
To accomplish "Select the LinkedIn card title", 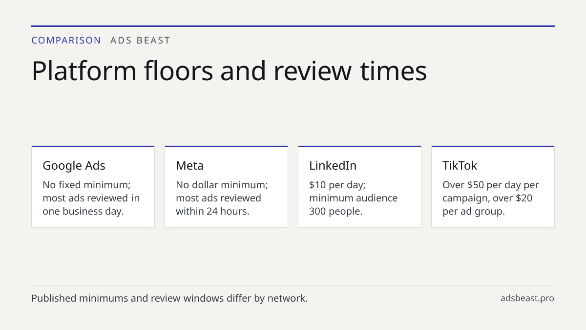I will [x=333, y=166].
